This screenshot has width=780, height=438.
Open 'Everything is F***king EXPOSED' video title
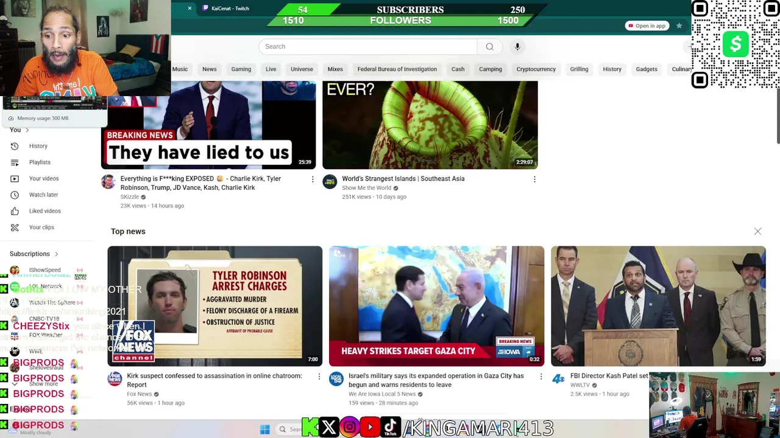(x=200, y=183)
